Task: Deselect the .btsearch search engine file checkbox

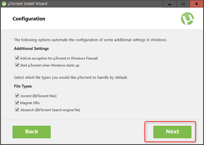Action: pos(17,110)
